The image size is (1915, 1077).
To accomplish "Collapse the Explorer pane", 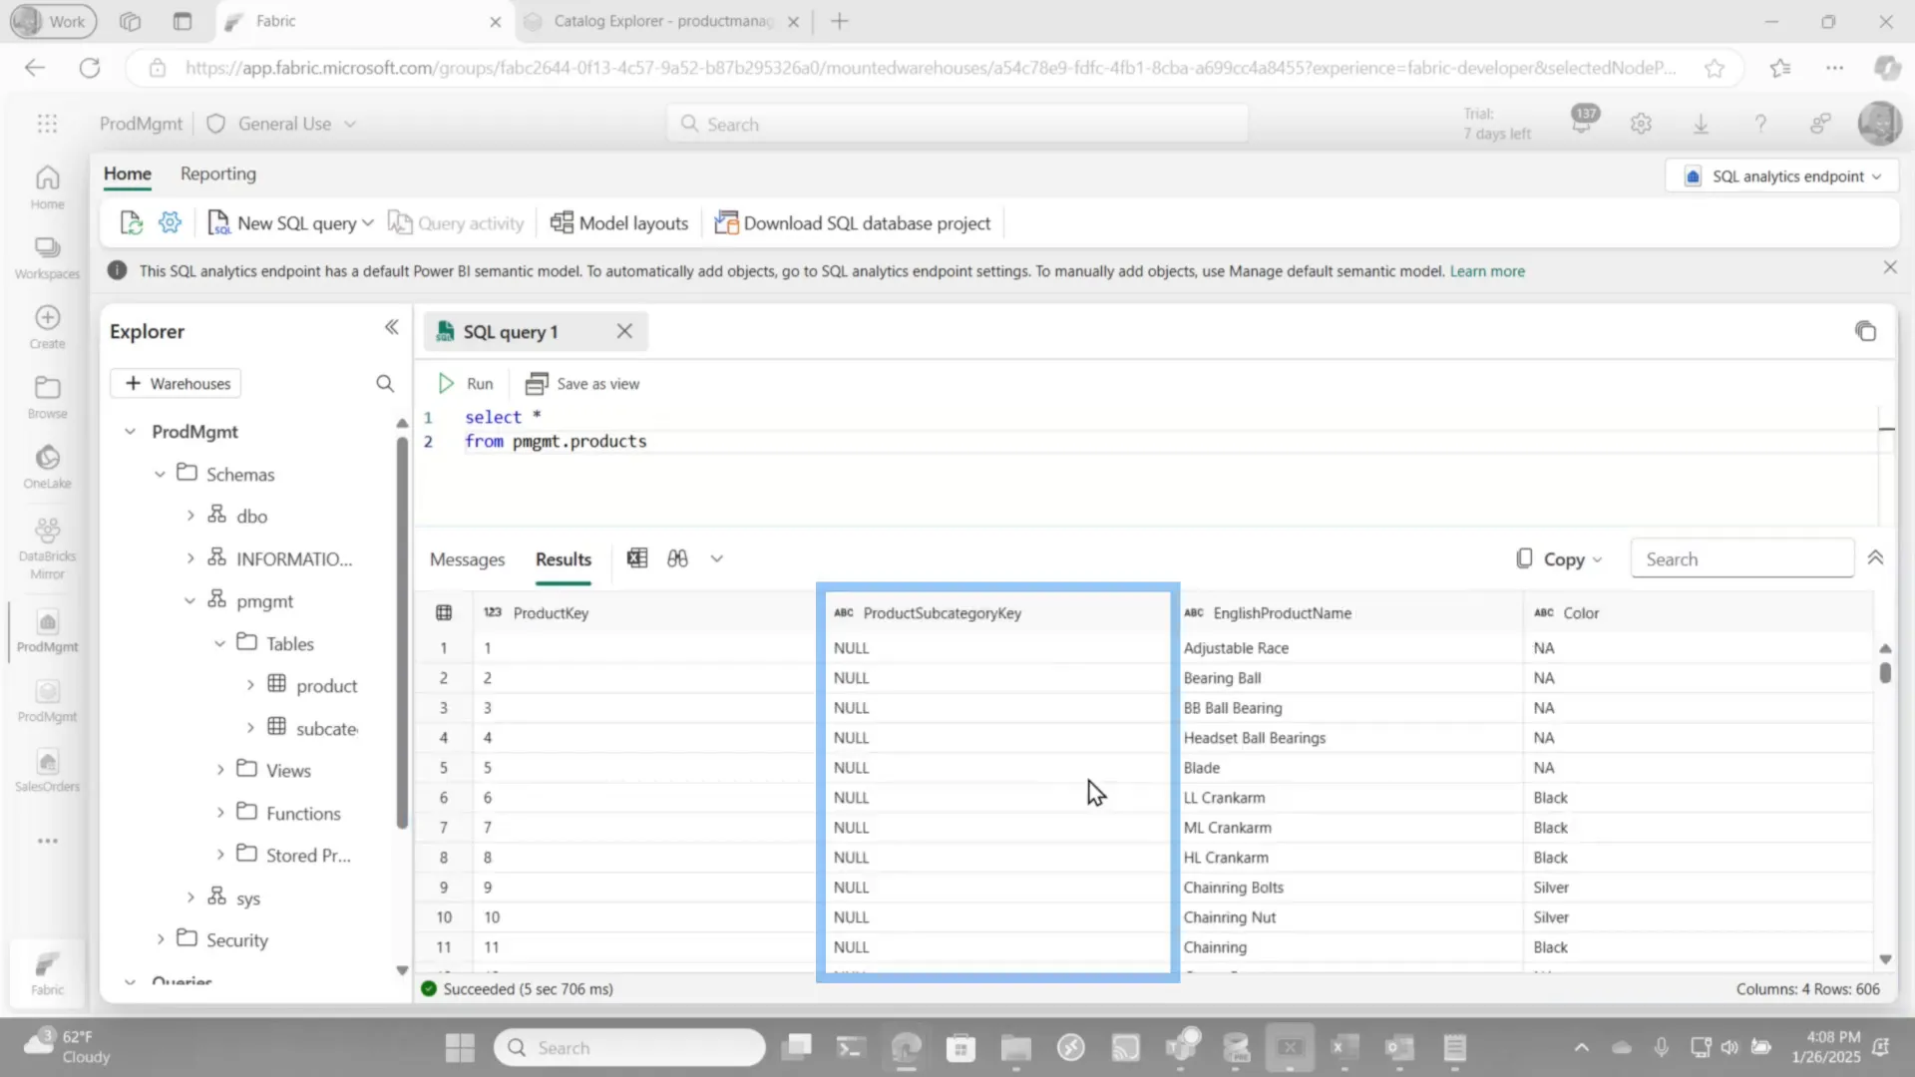I will (x=391, y=327).
